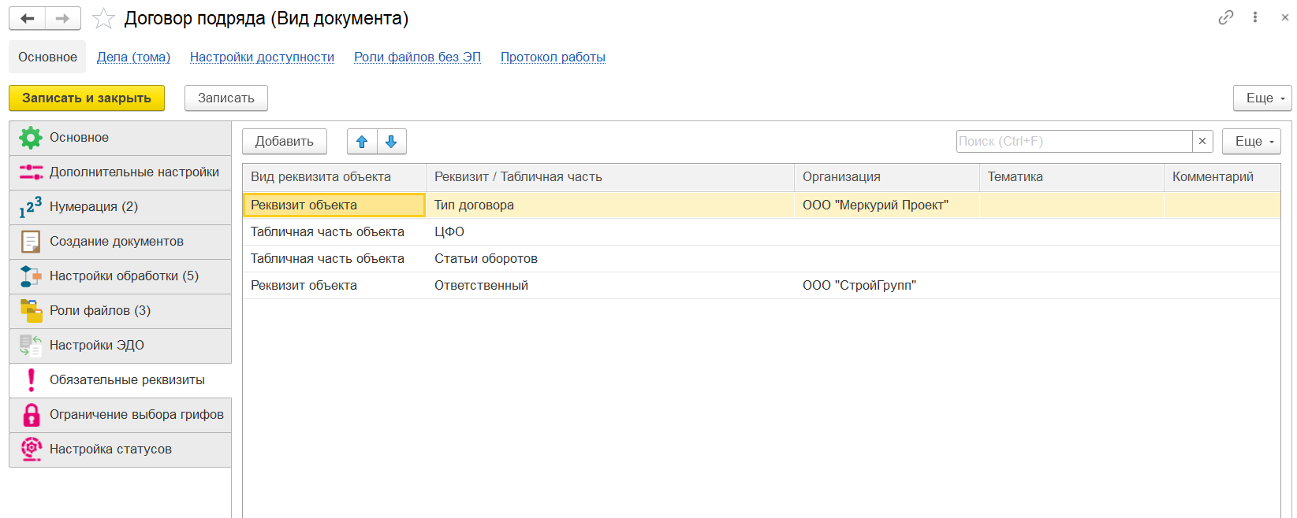Click the Записать button

tap(226, 98)
